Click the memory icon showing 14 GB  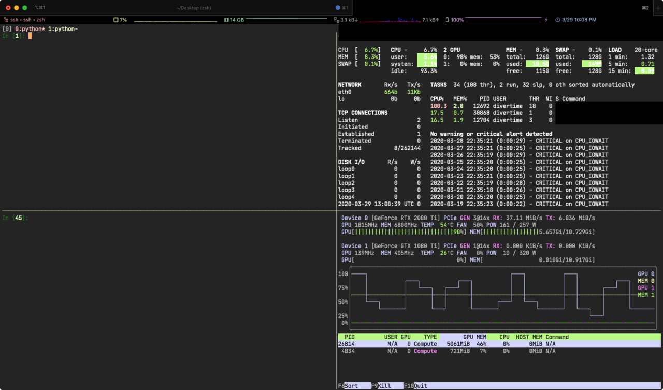click(x=226, y=20)
